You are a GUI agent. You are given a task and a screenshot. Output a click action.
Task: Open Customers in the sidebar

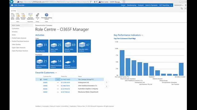tap(15, 29)
